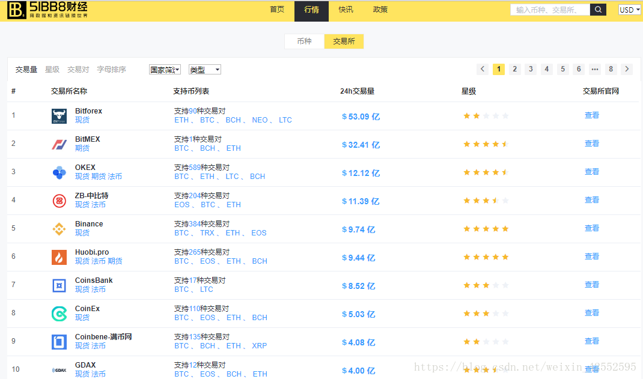Click 支持589种交易对 text in OKEX row
The width and height of the screenshot is (643, 379).
[202, 168]
